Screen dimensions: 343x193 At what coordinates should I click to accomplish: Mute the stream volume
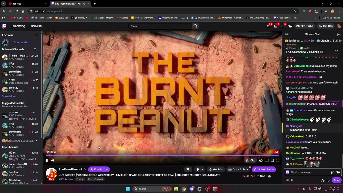pyautogui.click(x=53, y=161)
